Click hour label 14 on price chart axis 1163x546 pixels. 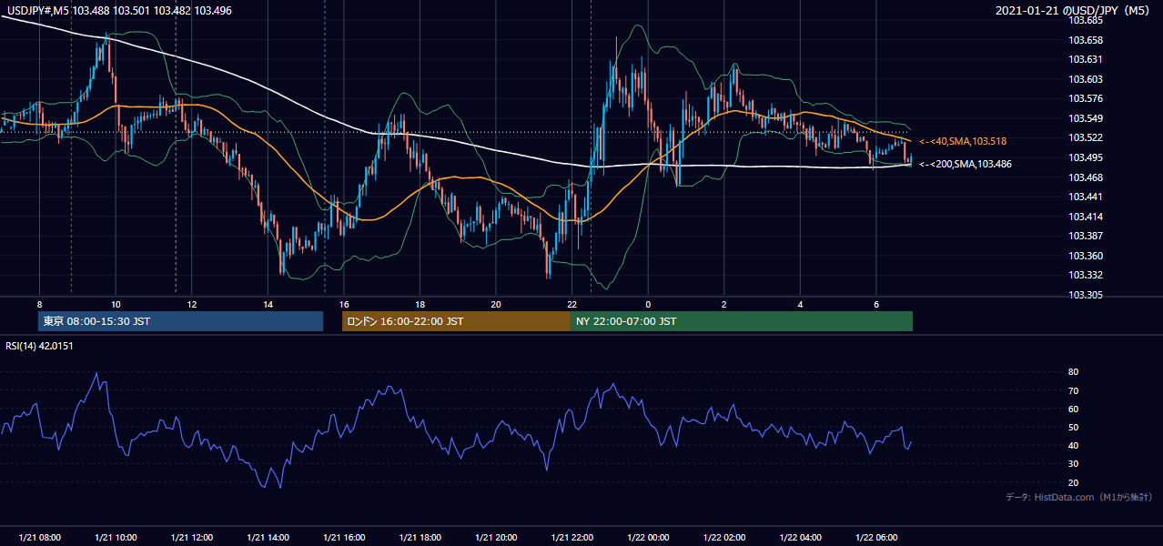268,304
